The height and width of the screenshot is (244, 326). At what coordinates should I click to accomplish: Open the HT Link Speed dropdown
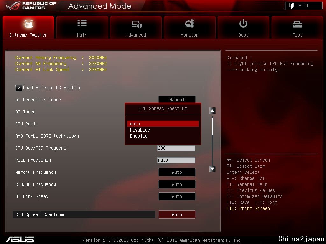pos(177,196)
